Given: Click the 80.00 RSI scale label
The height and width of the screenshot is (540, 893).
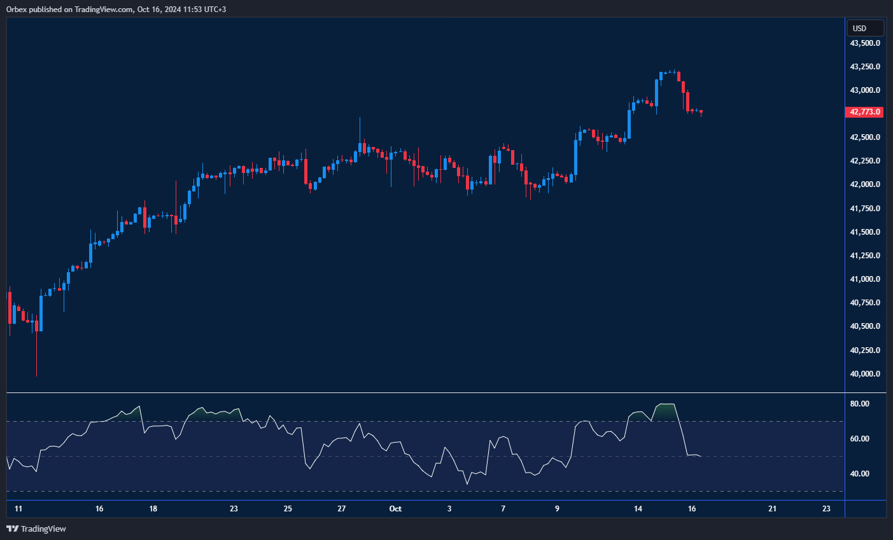Looking at the screenshot, I should click(x=860, y=404).
